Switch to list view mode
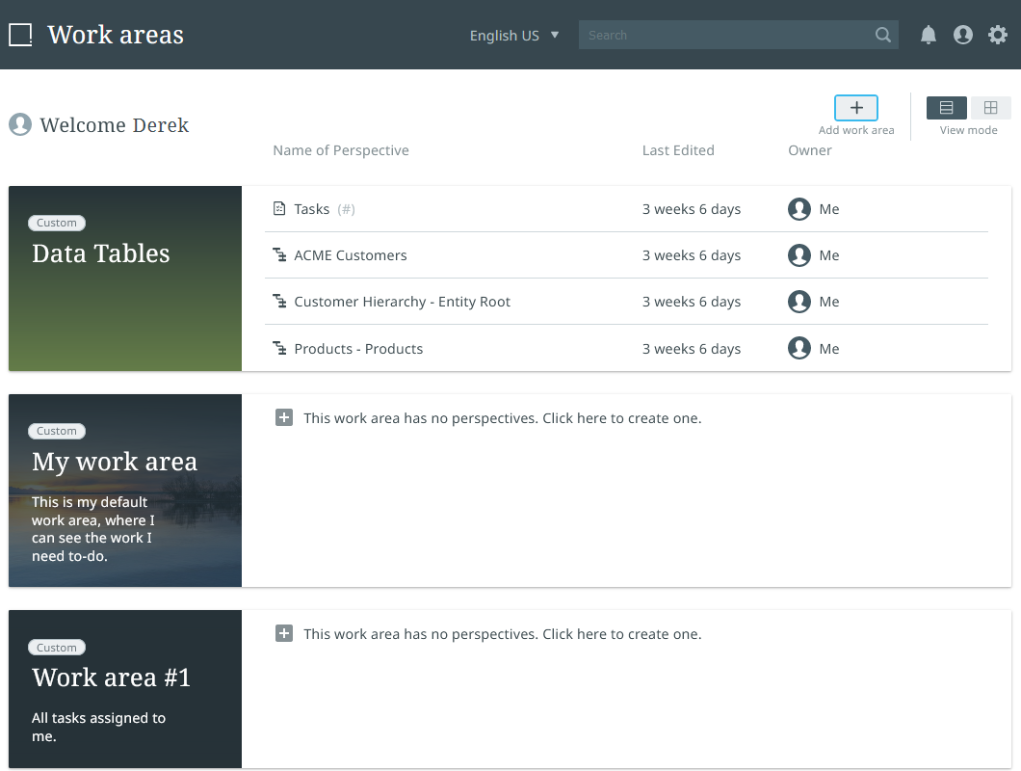Screen dimensions: 1021x771 (946, 108)
